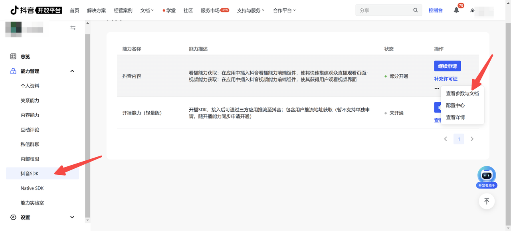Image resolution: width=511 pixels, height=231 pixels.
Task: Open the 文档 dropdown in navbar
Action: tap(147, 10)
